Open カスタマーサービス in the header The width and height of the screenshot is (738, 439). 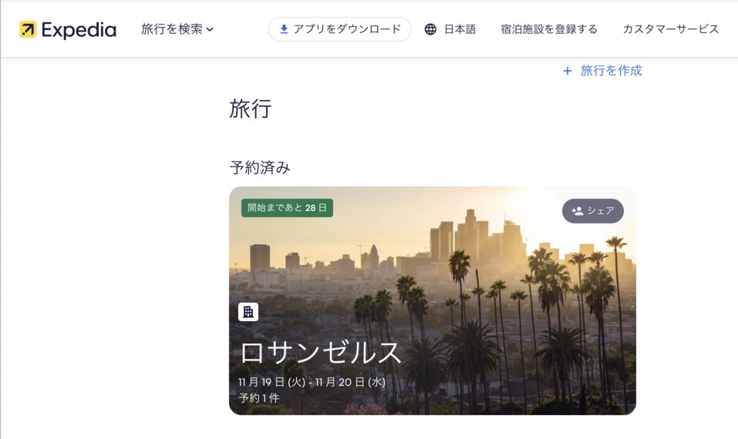point(671,29)
